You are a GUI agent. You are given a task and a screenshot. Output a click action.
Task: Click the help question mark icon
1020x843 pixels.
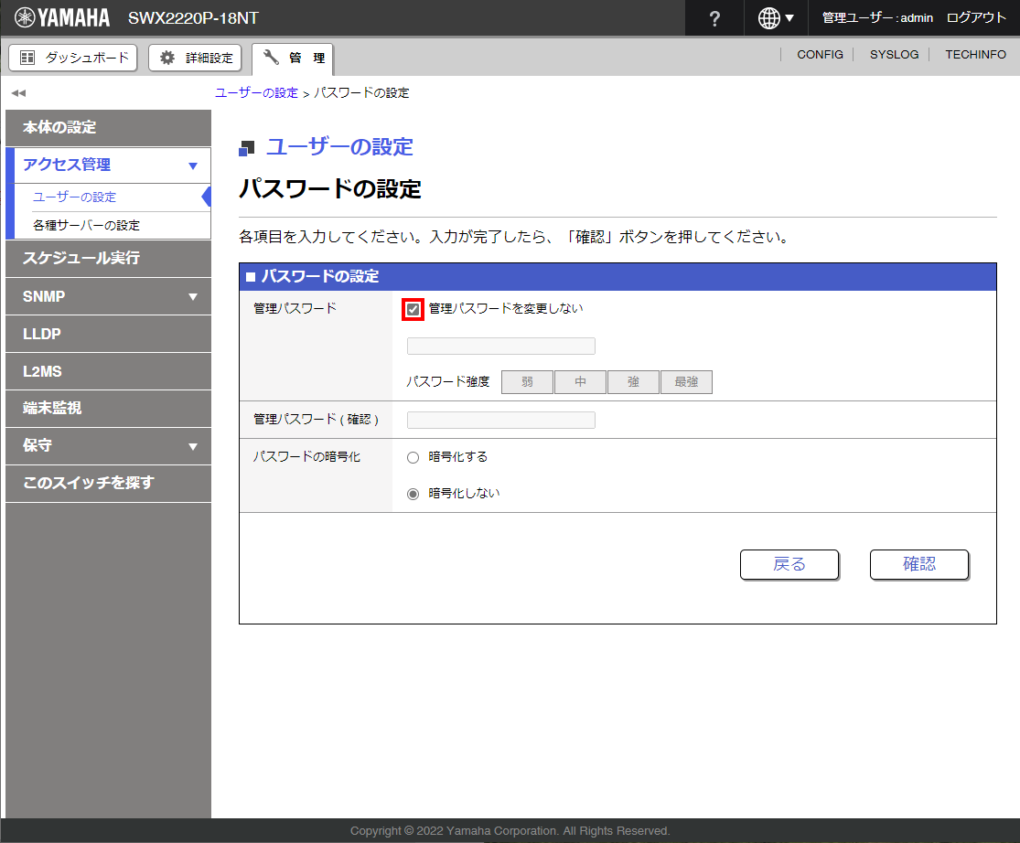point(714,18)
